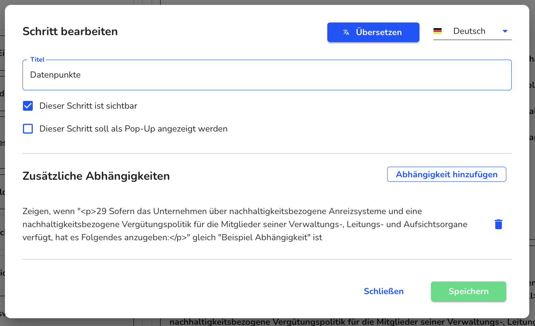Click the Pop-Up checkbox label text

click(134, 129)
